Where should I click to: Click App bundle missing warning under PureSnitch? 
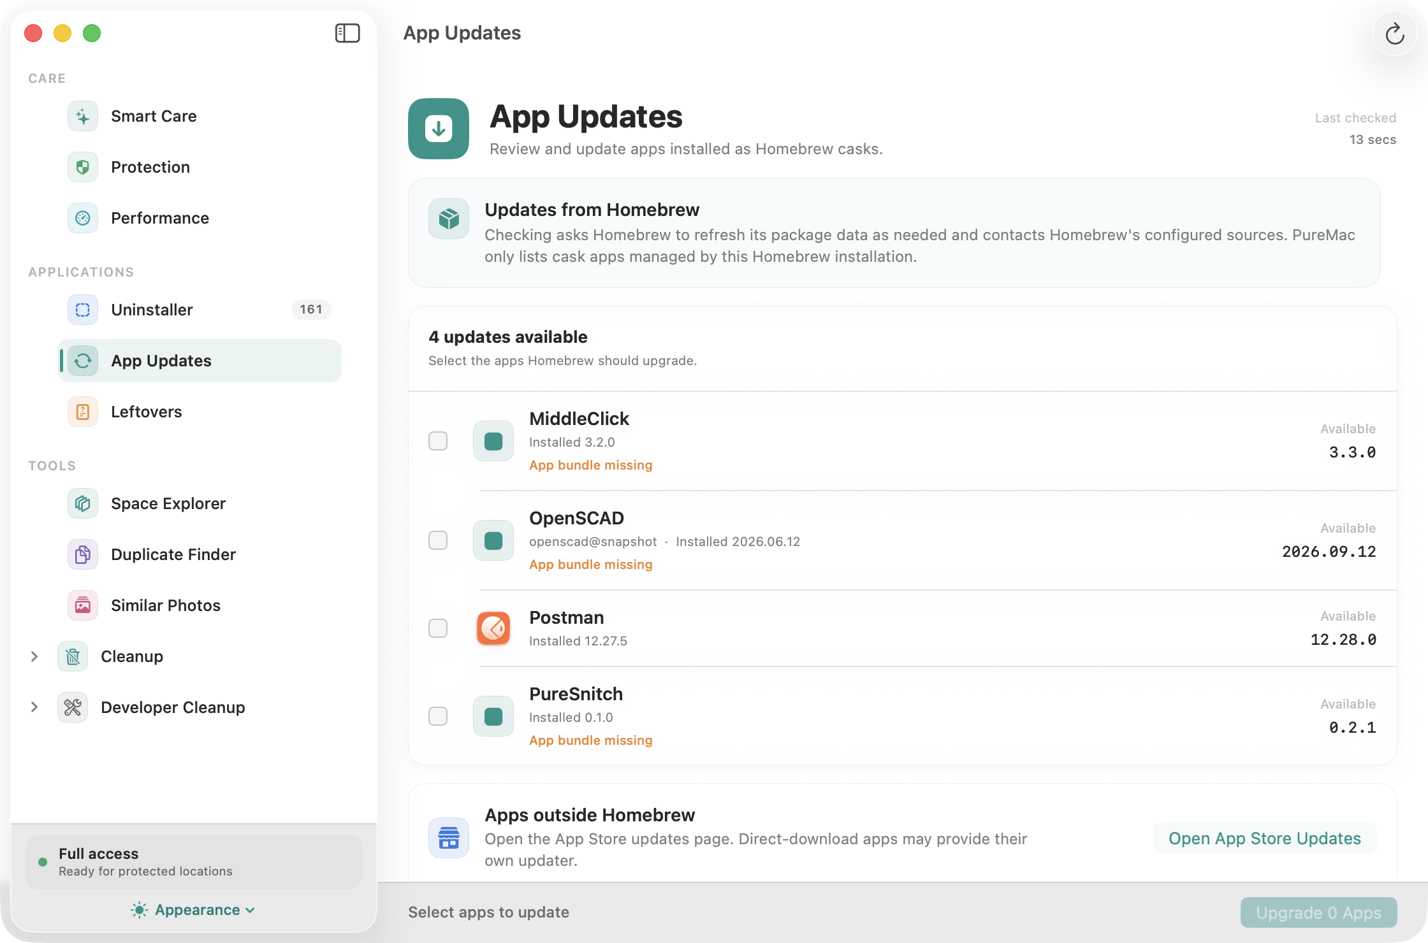click(x=591, y=741)
